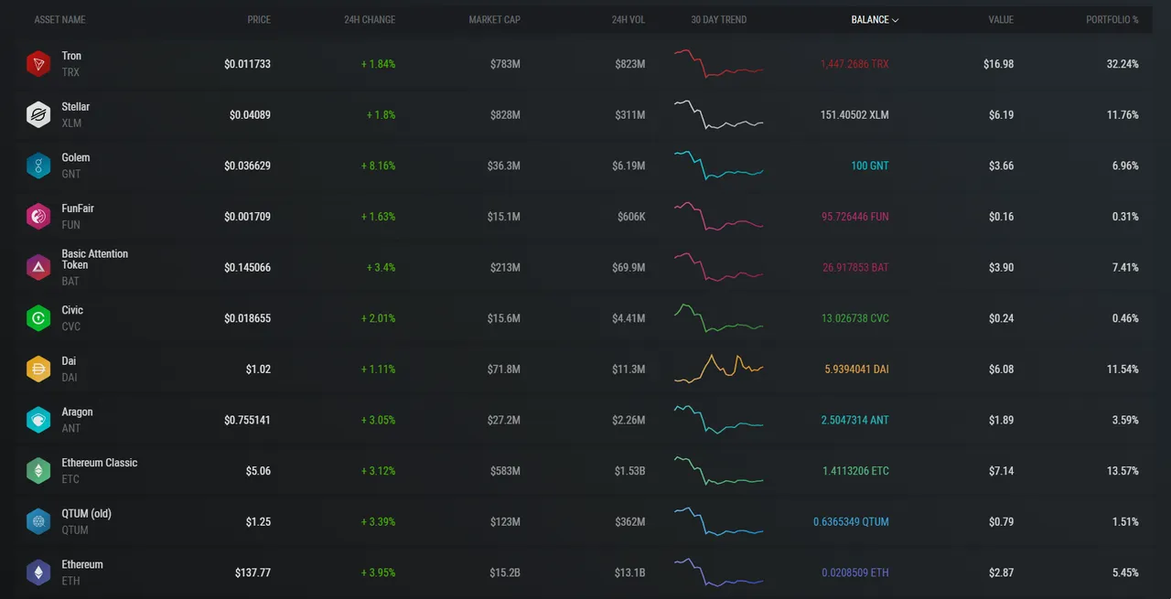This screenshot has width=1171, height=599.
Task: Click the 0.6365349 QTUM balance
Action: tap(851, 521)
